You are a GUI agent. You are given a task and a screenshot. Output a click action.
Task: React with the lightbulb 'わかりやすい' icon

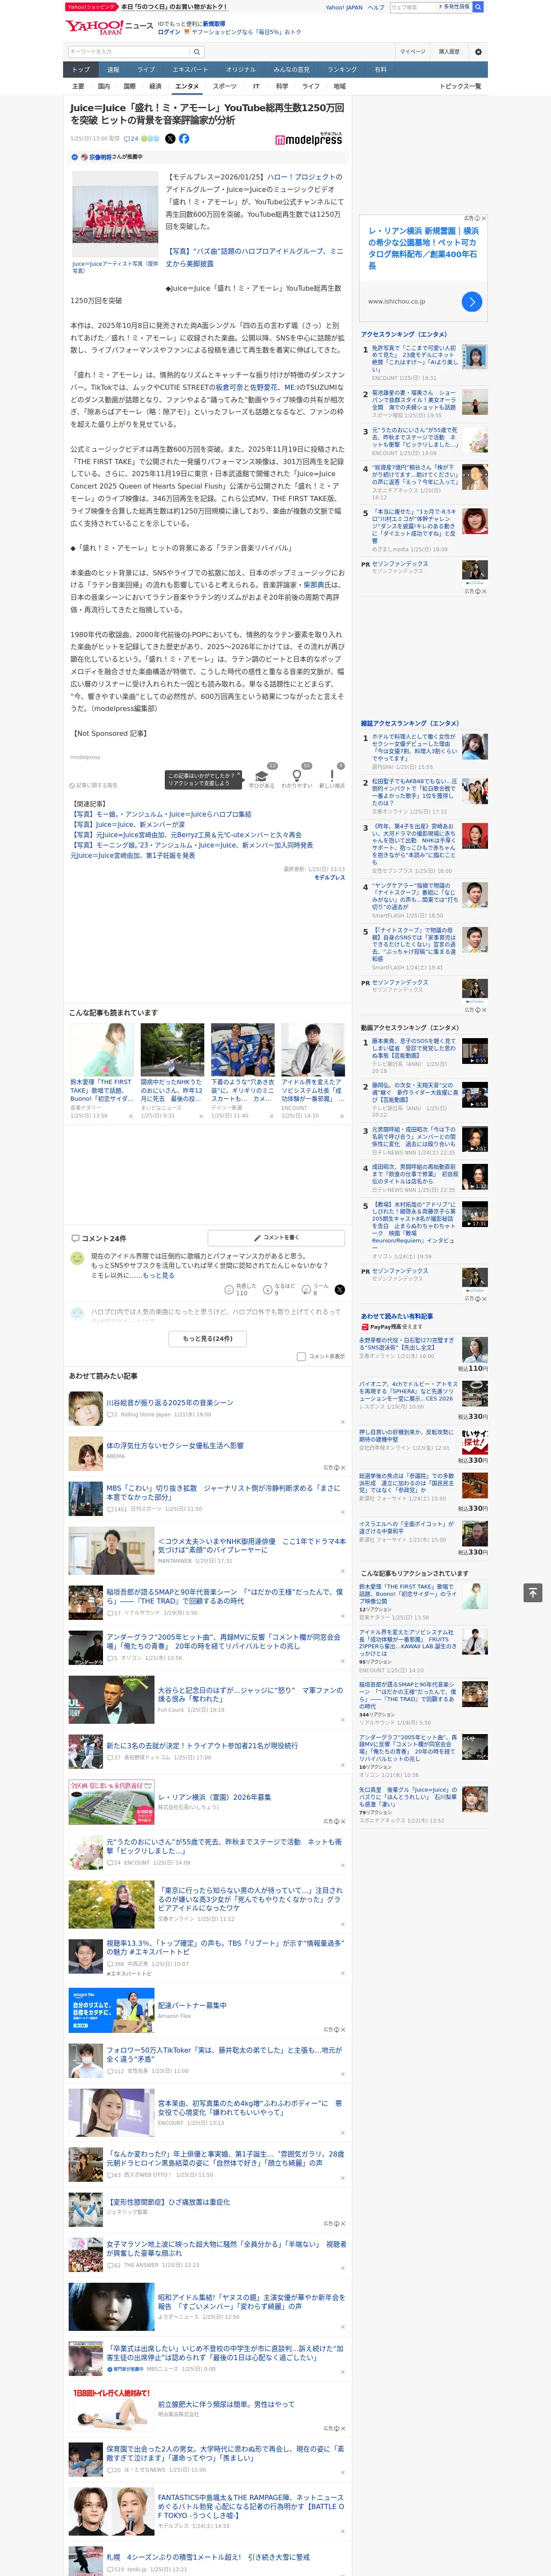[x=297, y=775]
